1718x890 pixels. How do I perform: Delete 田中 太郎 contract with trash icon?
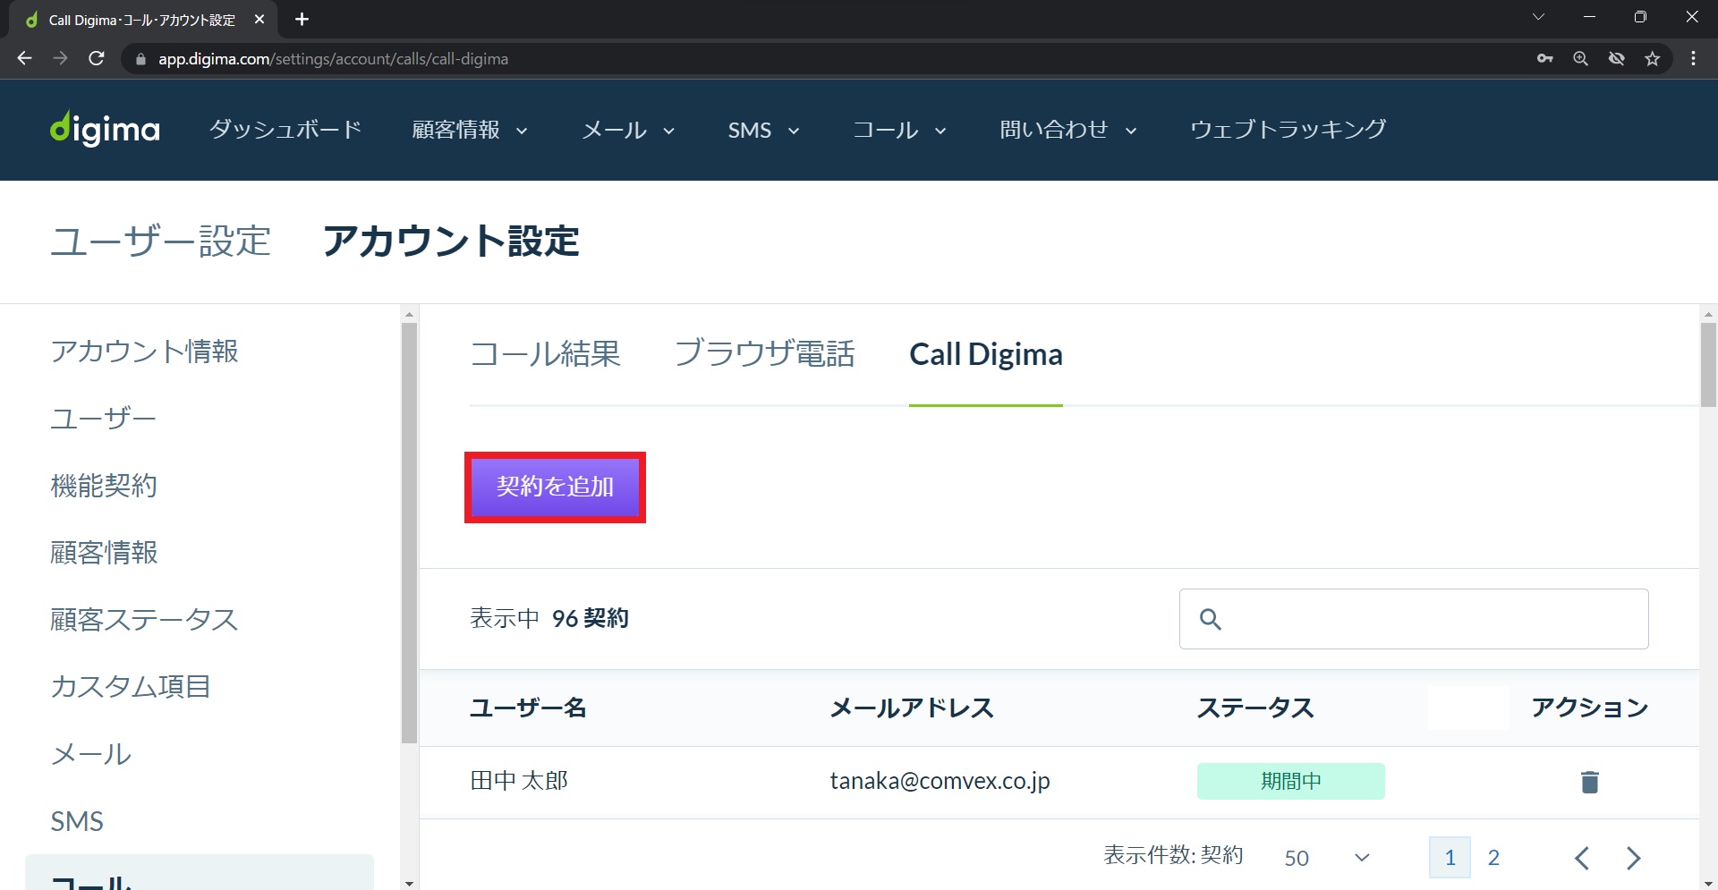tap(1590, 782)
